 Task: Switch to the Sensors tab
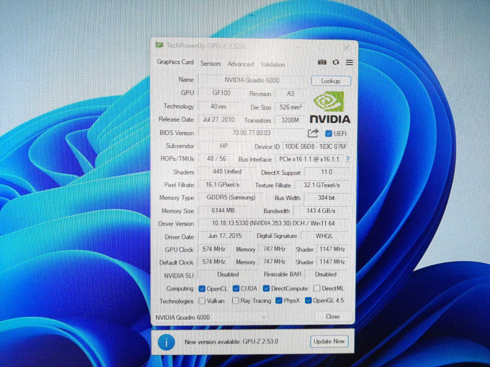[211, 64]
